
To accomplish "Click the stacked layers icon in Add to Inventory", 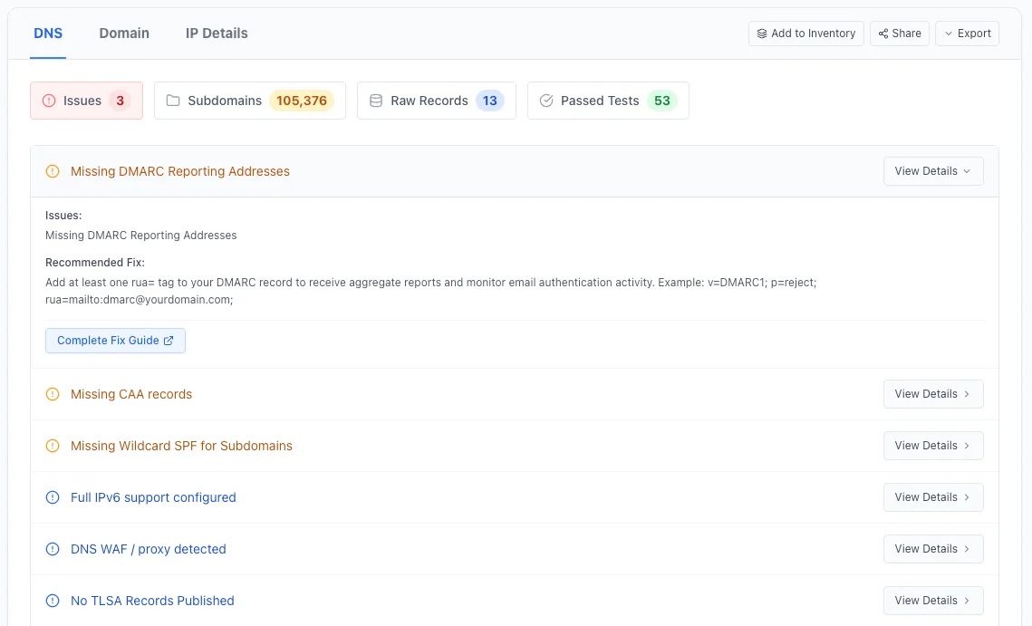I will point(761,34).
